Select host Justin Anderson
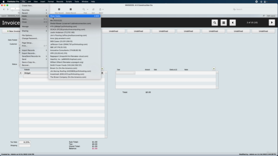This screenshot has height=156, width=278. coord(74,32)
